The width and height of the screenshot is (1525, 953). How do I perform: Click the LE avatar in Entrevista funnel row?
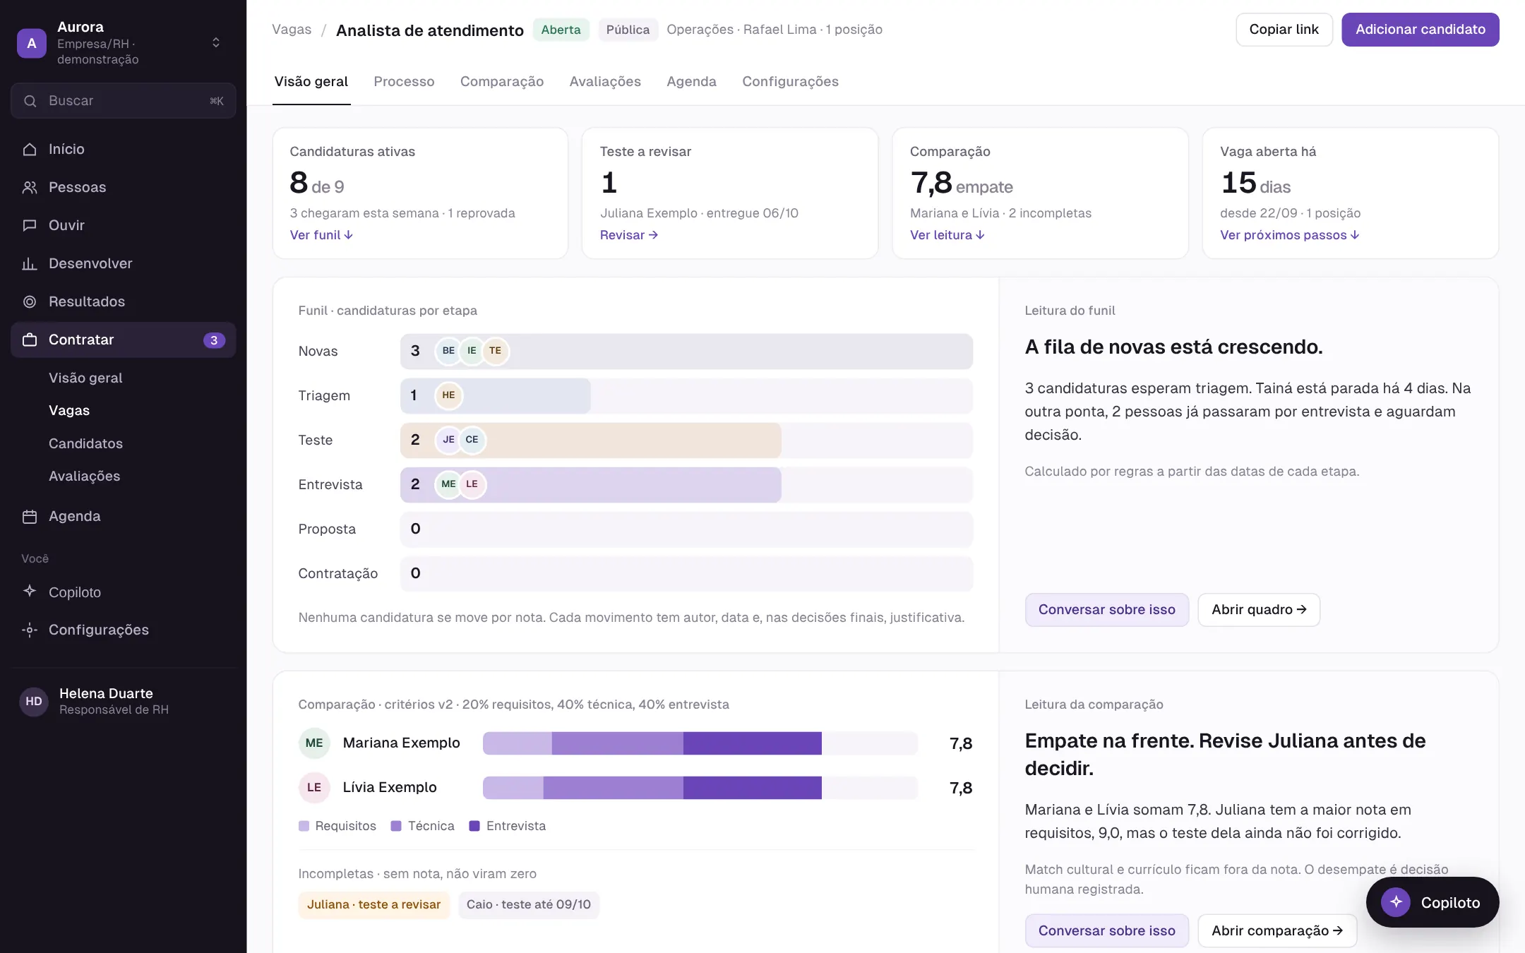coord(472,484)
